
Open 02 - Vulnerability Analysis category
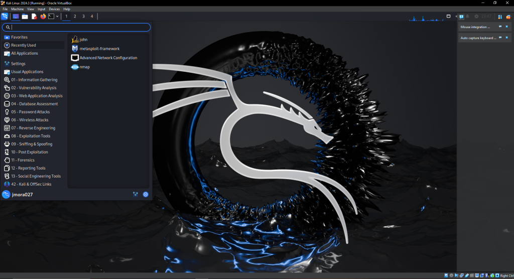click(x=34, y=88)
